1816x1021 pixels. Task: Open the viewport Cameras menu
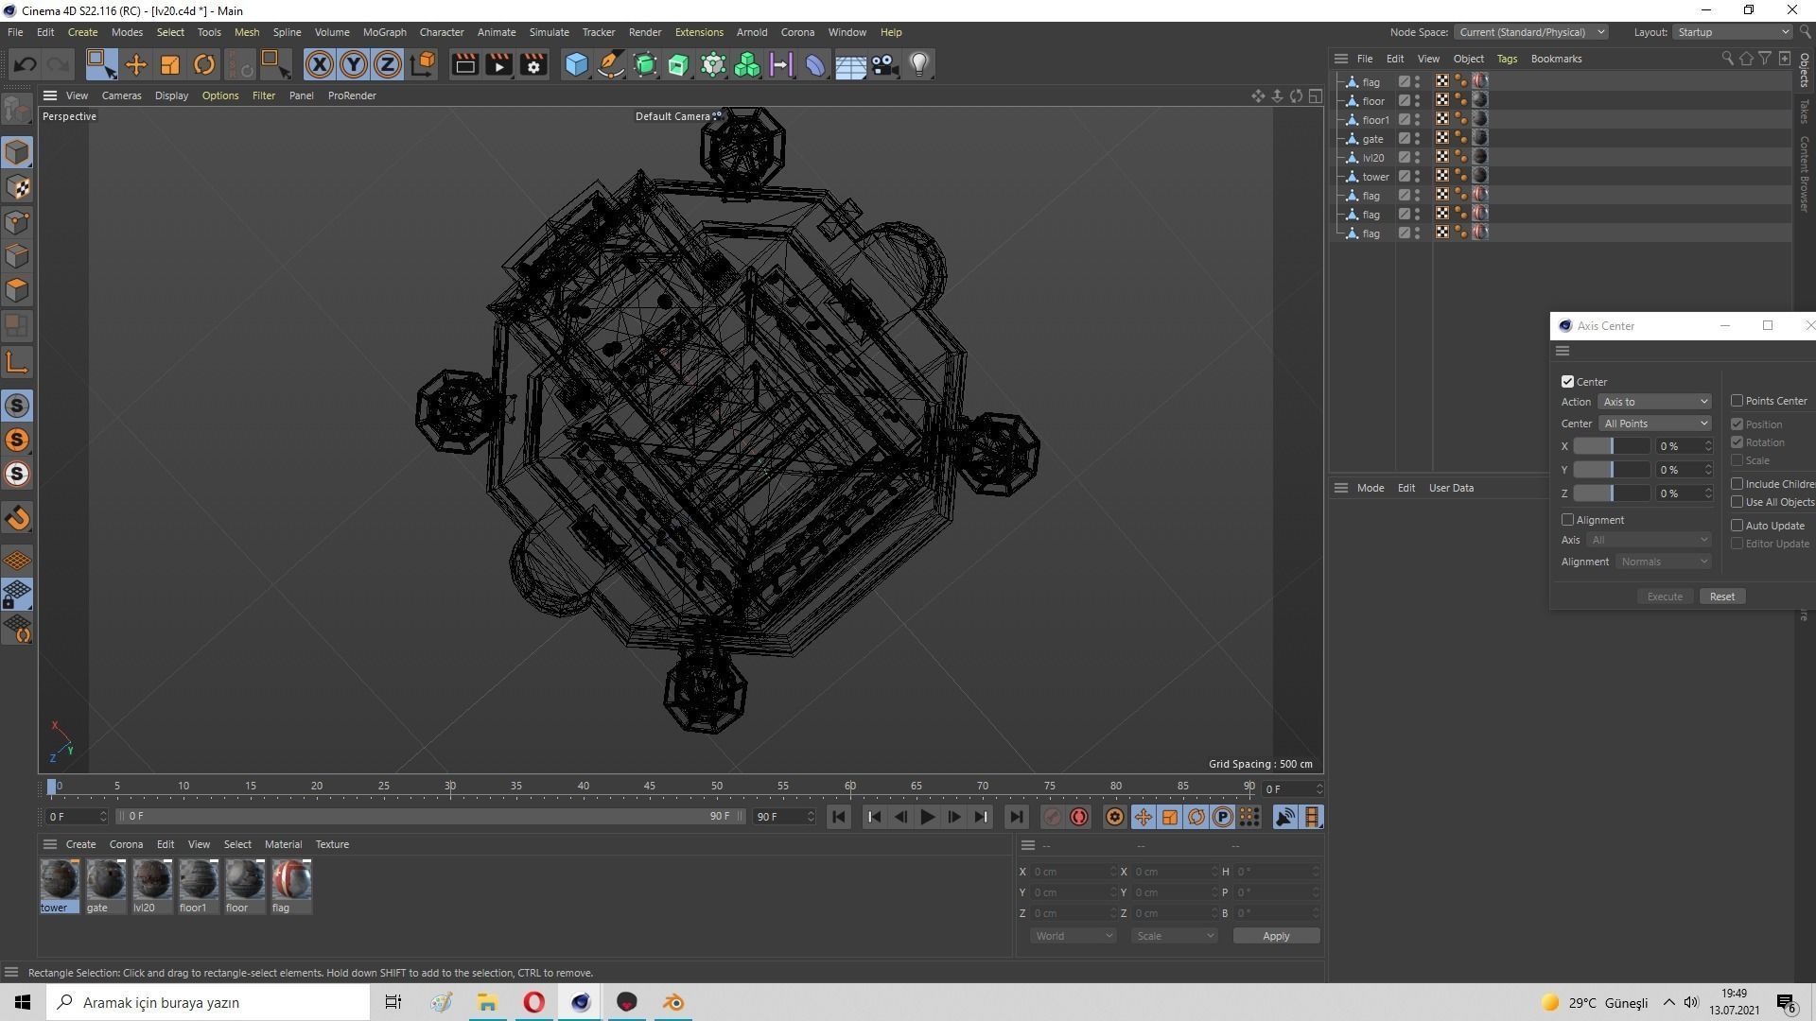pos(121,95)
